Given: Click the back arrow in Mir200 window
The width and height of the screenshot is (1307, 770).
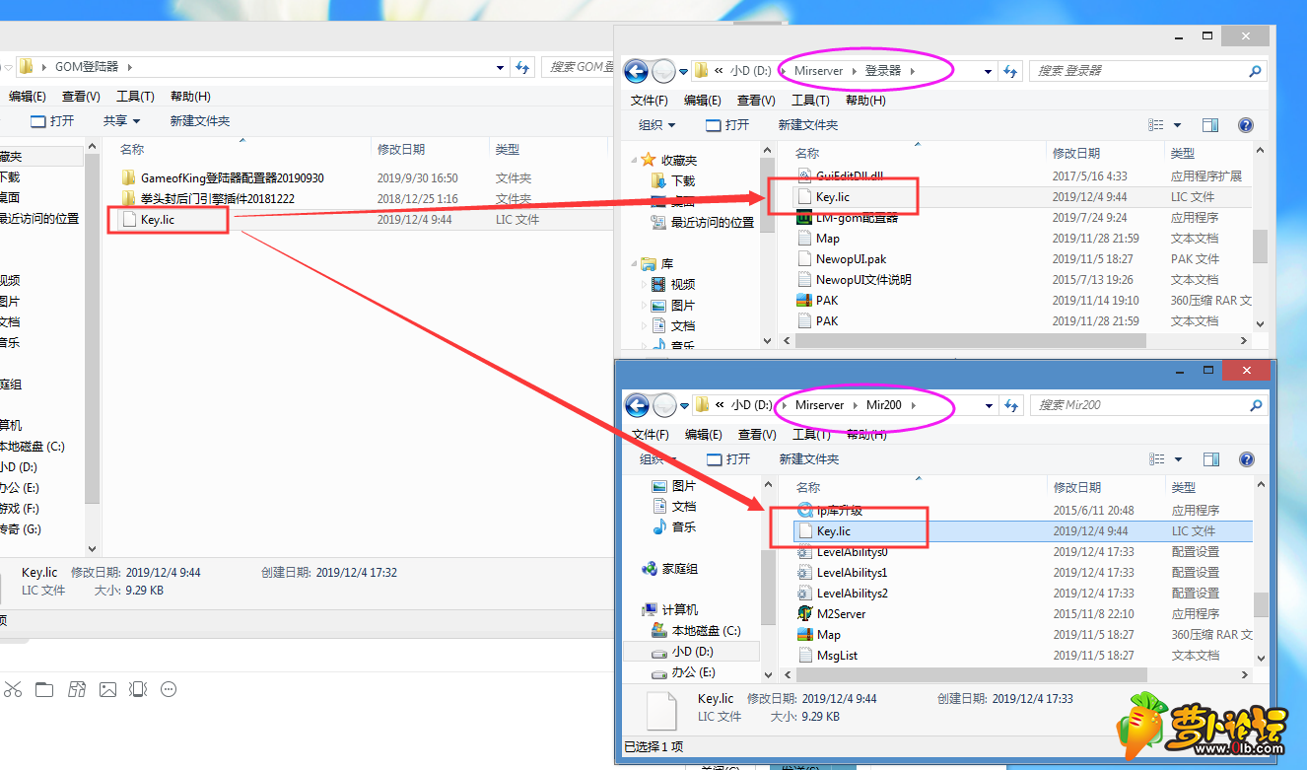Looking at the screenshot, I should coord(637,405).
